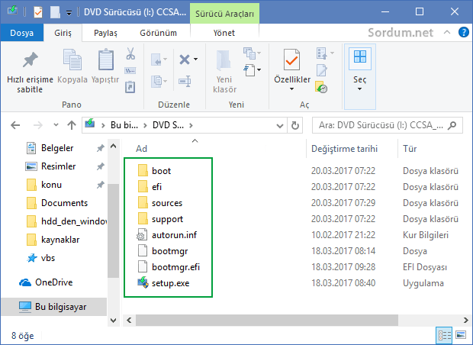The image size is (473, 345).
Task: Click the scissors cut icon
Action: [x=130, y=53]
